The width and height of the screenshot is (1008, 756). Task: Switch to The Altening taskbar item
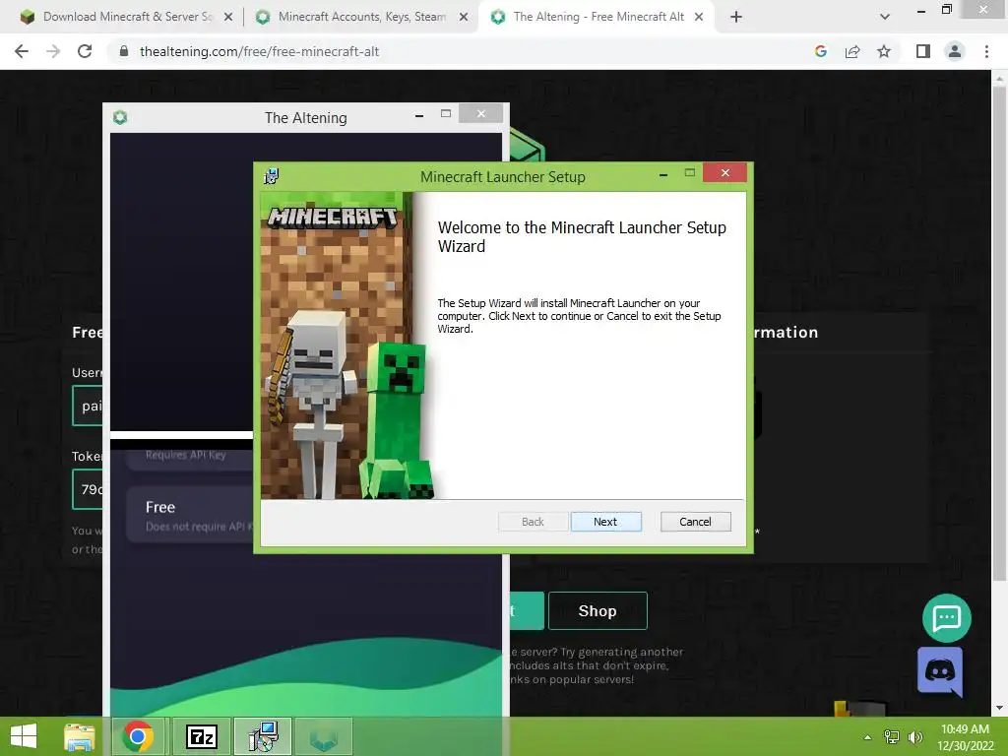click(323, 736)
